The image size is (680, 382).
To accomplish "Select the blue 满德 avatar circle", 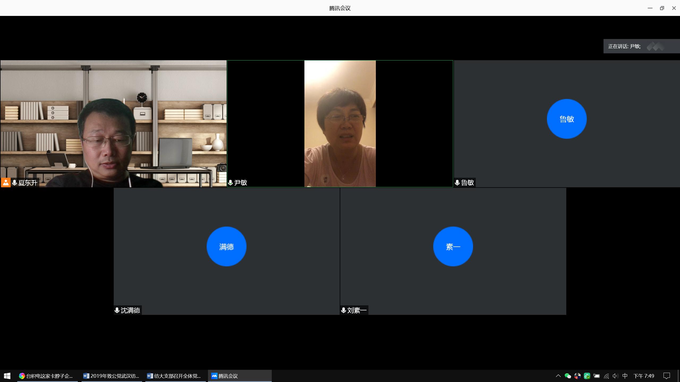I will pos(226,246).
